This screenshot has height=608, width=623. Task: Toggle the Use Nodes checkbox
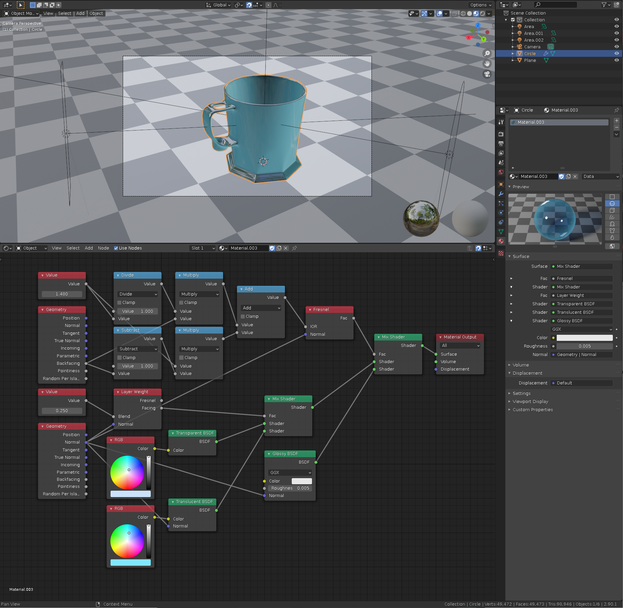pos(116,248)
